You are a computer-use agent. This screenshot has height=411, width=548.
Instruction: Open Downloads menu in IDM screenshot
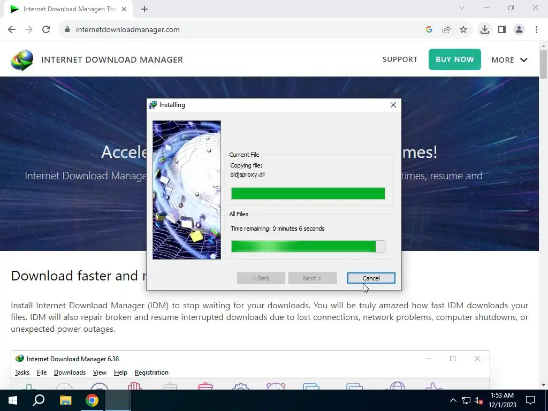click(70, 372)
